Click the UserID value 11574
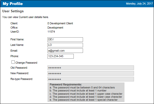This screenshot has height=104, width=154. point(51,32)
